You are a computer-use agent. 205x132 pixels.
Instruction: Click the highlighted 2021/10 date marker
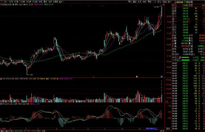click(x=151, y=129)
